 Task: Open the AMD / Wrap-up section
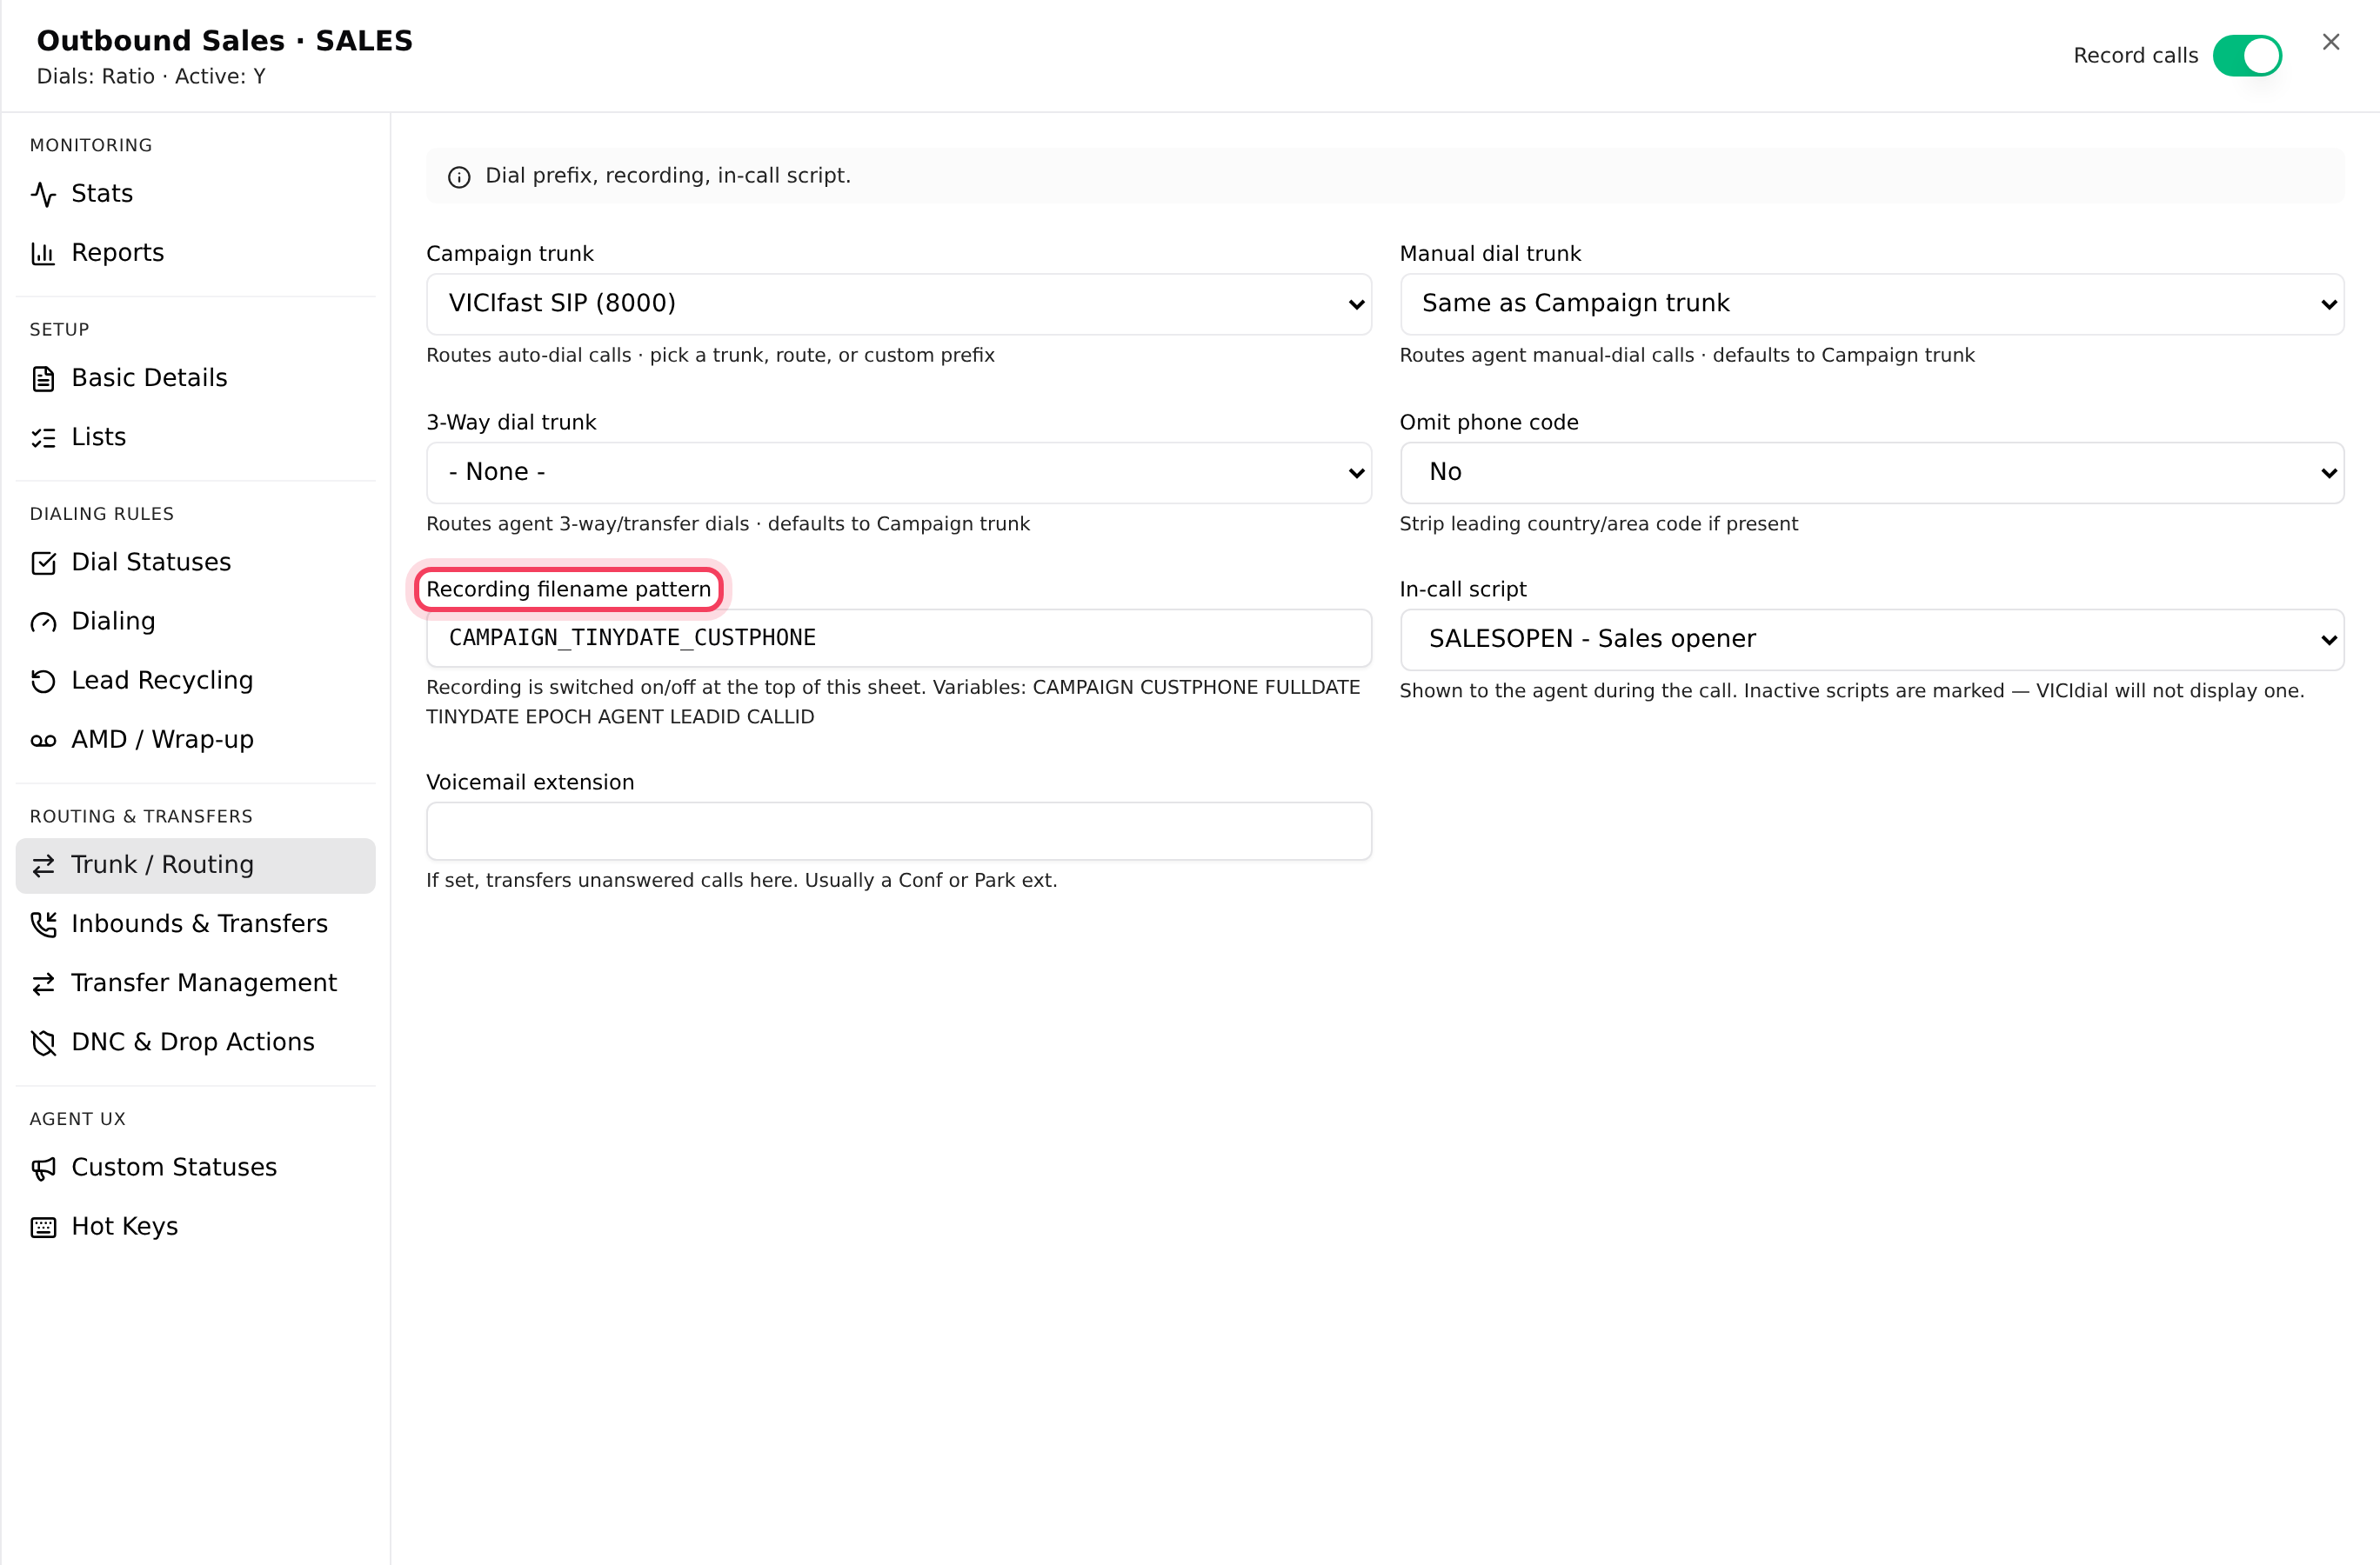click(195, 740)
